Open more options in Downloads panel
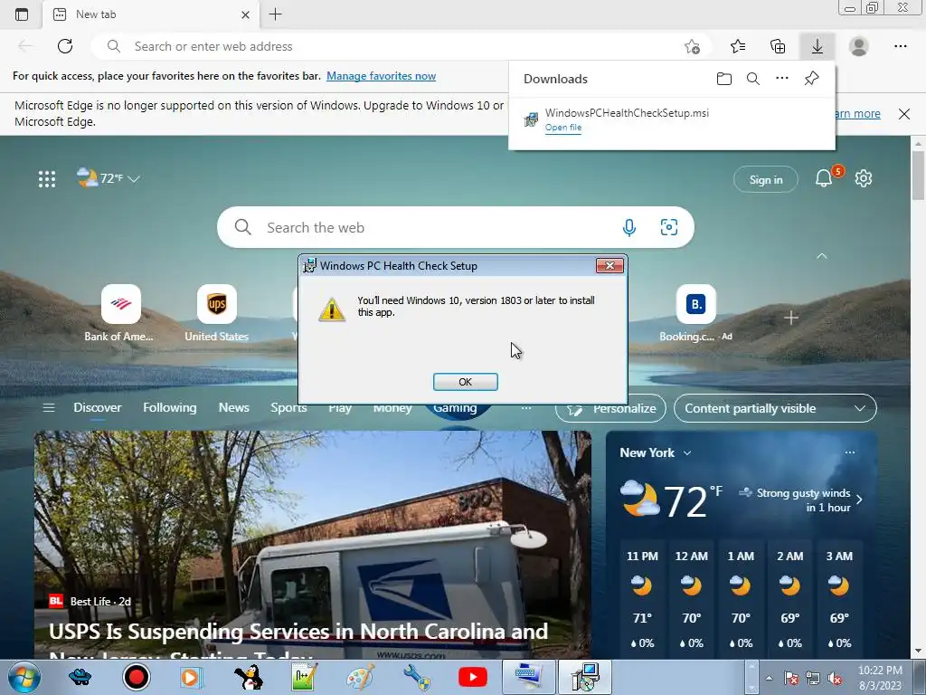Viewport: 926px width, 695px height. (782, 78)
